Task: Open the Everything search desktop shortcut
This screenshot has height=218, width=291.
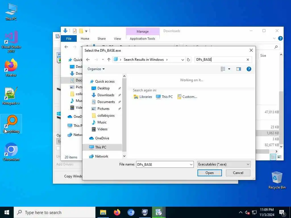Action: click(11, 124)
